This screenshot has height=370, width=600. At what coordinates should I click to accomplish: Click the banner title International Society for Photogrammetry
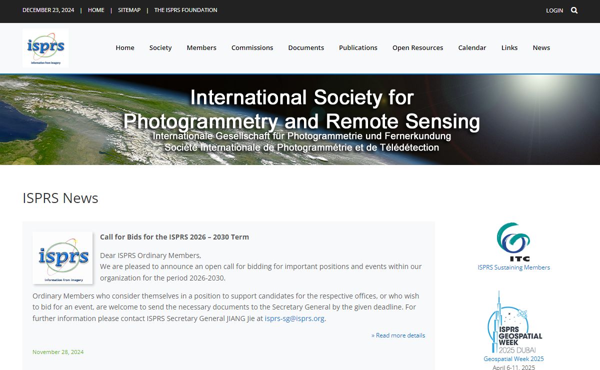[x=301, y=109]
